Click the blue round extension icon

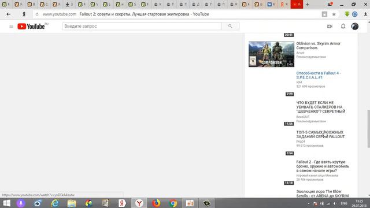[354, 14]
